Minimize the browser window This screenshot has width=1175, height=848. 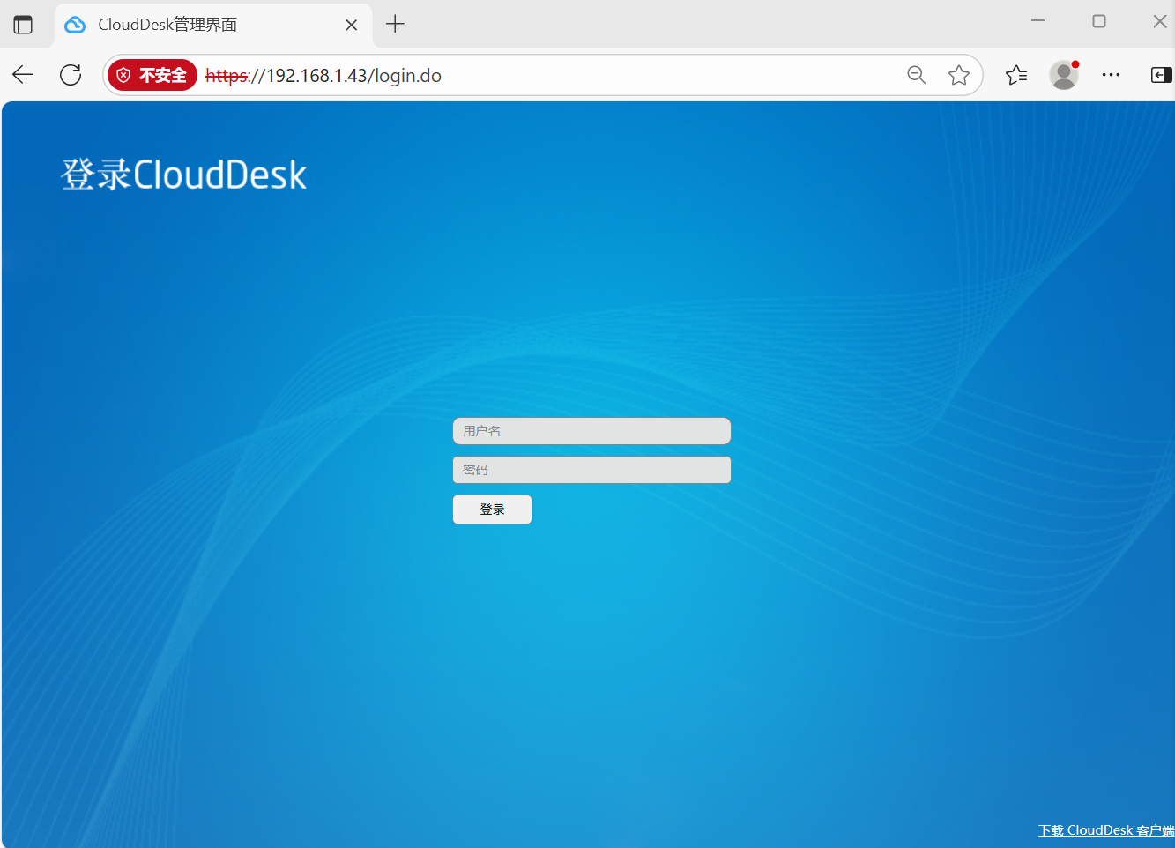click(1037, 21)
